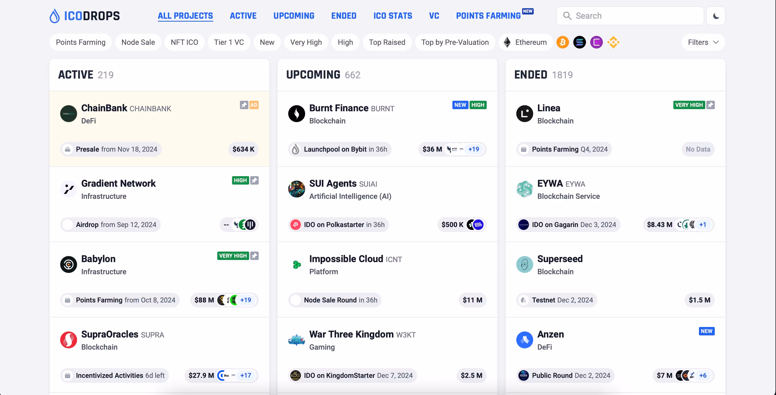The width and height of the screenshot is (776, 395).
Task: Click the Gagarin launchpad icon
Action: [x=524, y=225]
